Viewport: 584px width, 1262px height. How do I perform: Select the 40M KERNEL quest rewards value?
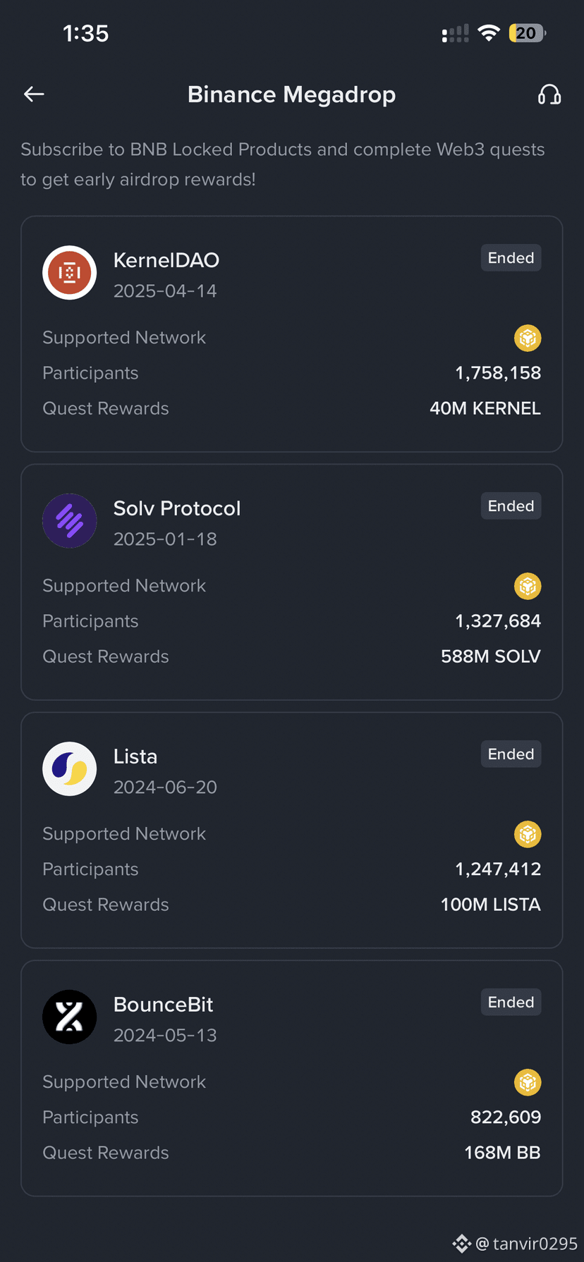(485, 408)
